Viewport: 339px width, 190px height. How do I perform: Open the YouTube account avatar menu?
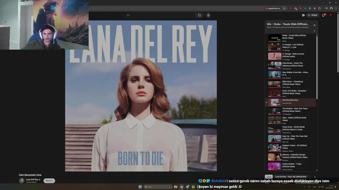click(x=331, y=15)
